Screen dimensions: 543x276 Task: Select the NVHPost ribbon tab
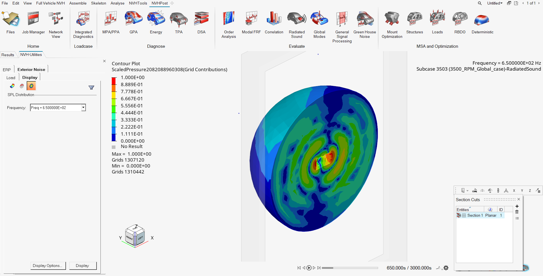pyautogui.click(x=160, y=3)
